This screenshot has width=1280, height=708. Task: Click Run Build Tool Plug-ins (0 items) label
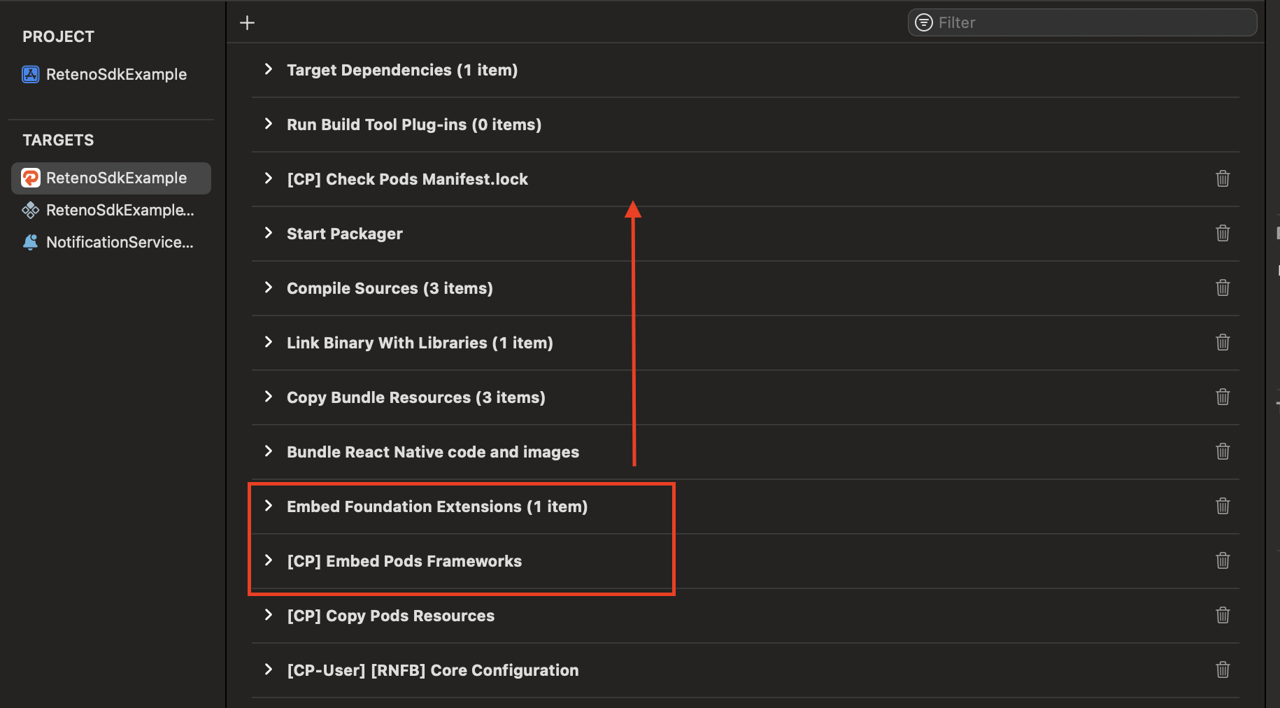pos(414,125)
